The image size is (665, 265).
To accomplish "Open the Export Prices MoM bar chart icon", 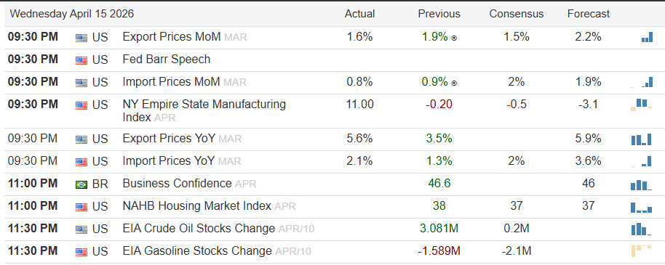I will pos(647,38).
